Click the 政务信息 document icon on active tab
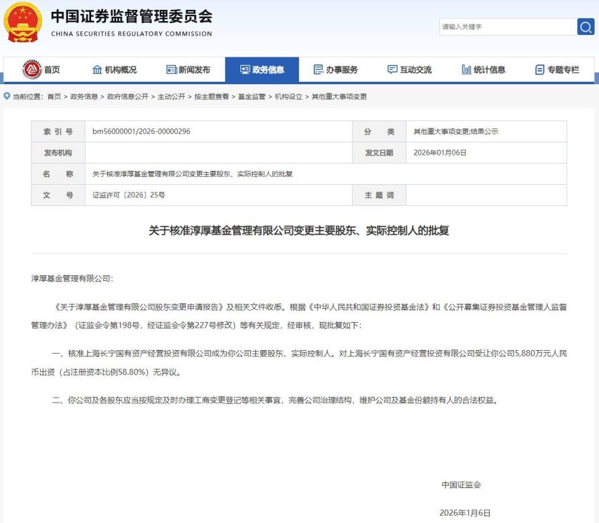This screenshot has height=523, width=599. (245, 70)
